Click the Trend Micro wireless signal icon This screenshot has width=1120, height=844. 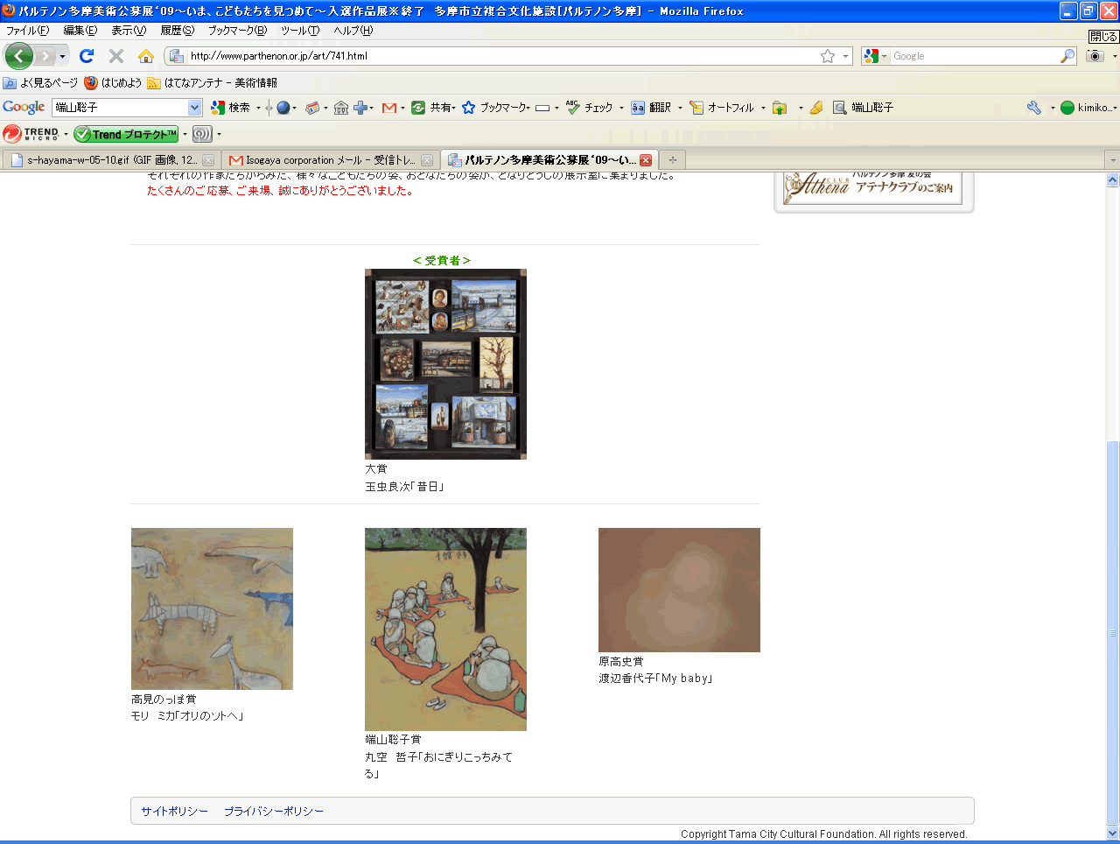tap(202, 134)
